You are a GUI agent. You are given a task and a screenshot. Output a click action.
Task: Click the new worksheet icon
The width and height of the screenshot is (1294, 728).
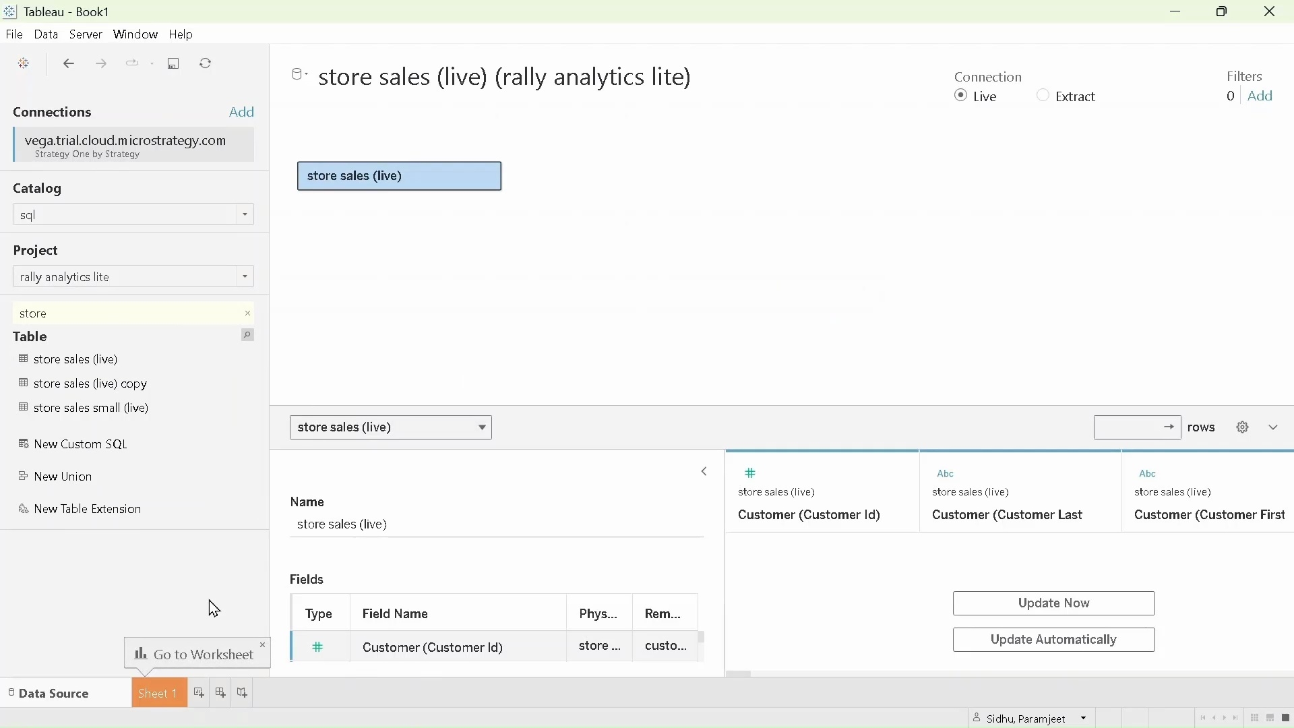click(x=199, y=693)
